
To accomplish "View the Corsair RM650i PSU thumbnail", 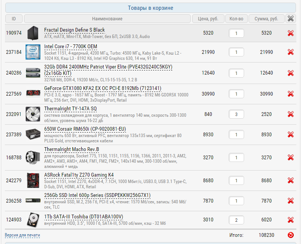I will (33, 134).
